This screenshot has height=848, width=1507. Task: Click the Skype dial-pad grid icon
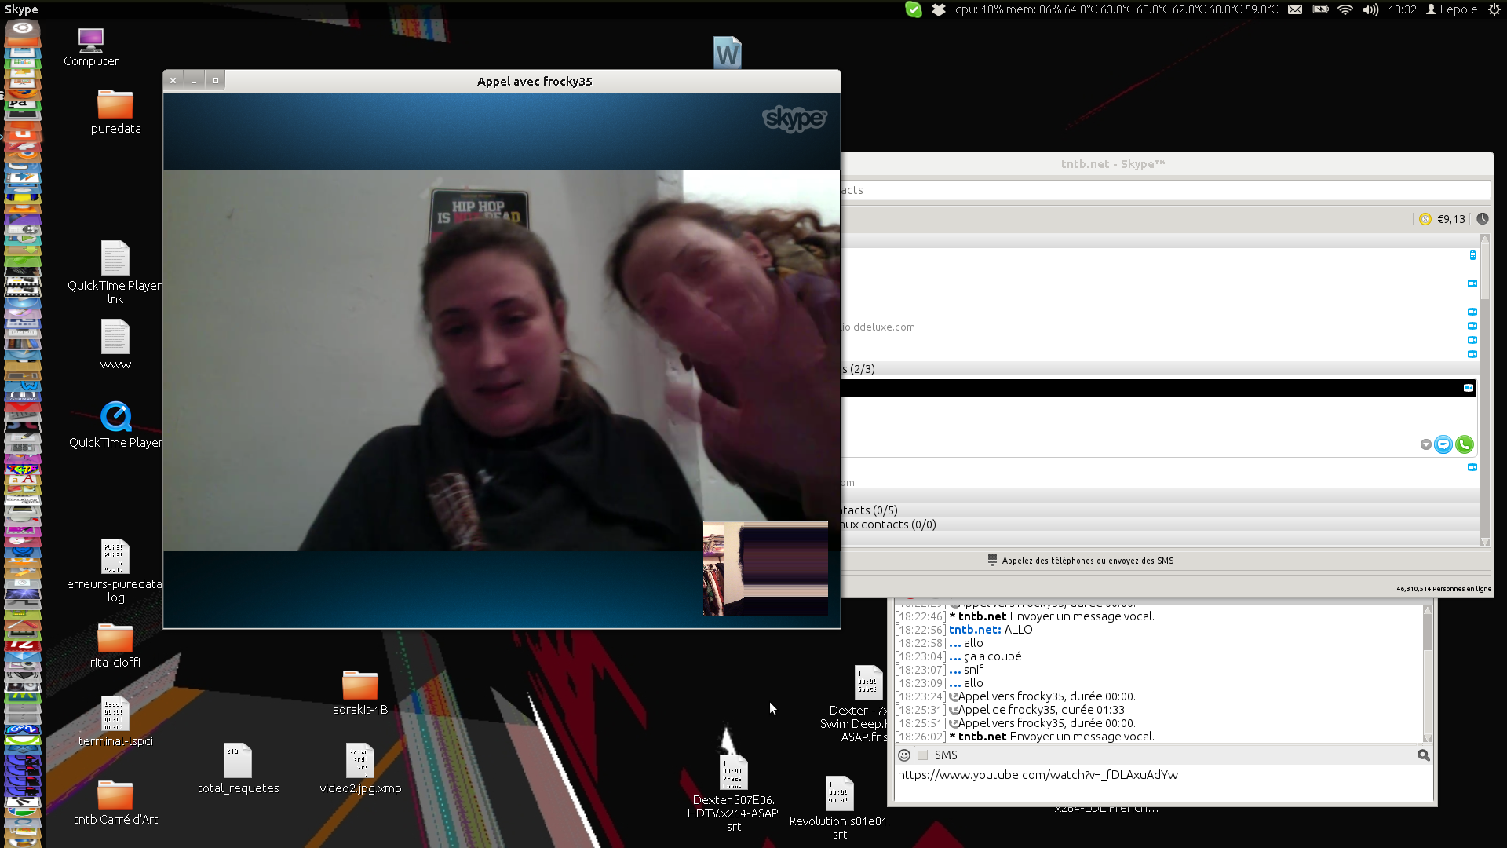click(992, 560)
